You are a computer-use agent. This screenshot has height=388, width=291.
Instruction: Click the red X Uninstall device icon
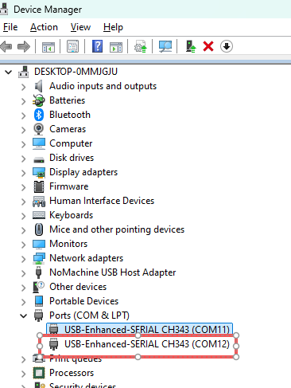pyautogui.click(x=208, y=46)
